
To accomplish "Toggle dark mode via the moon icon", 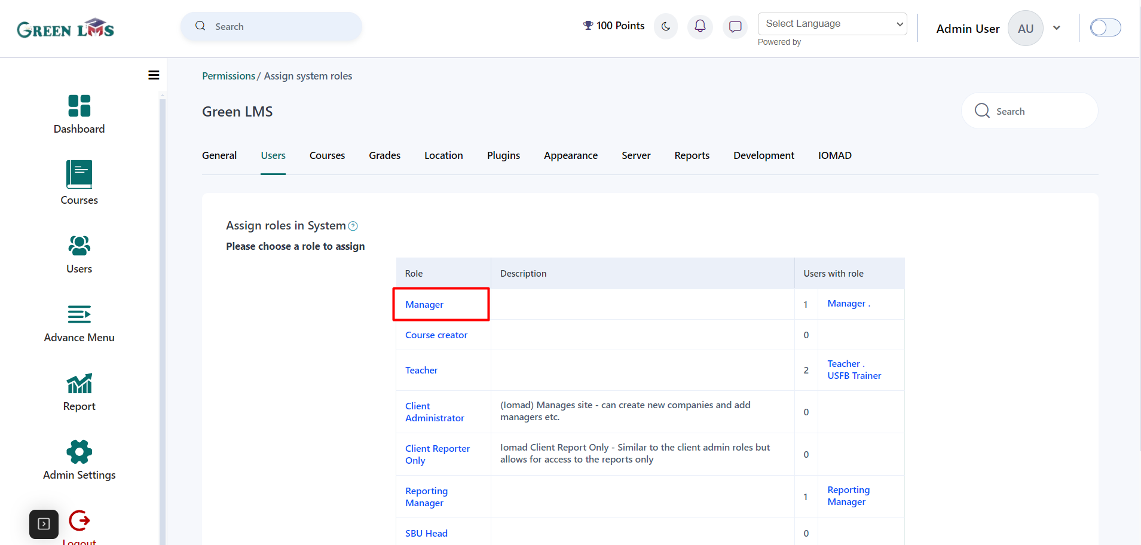I will (666, 26).
